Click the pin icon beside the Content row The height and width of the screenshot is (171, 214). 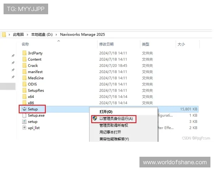tap(13, 63)
